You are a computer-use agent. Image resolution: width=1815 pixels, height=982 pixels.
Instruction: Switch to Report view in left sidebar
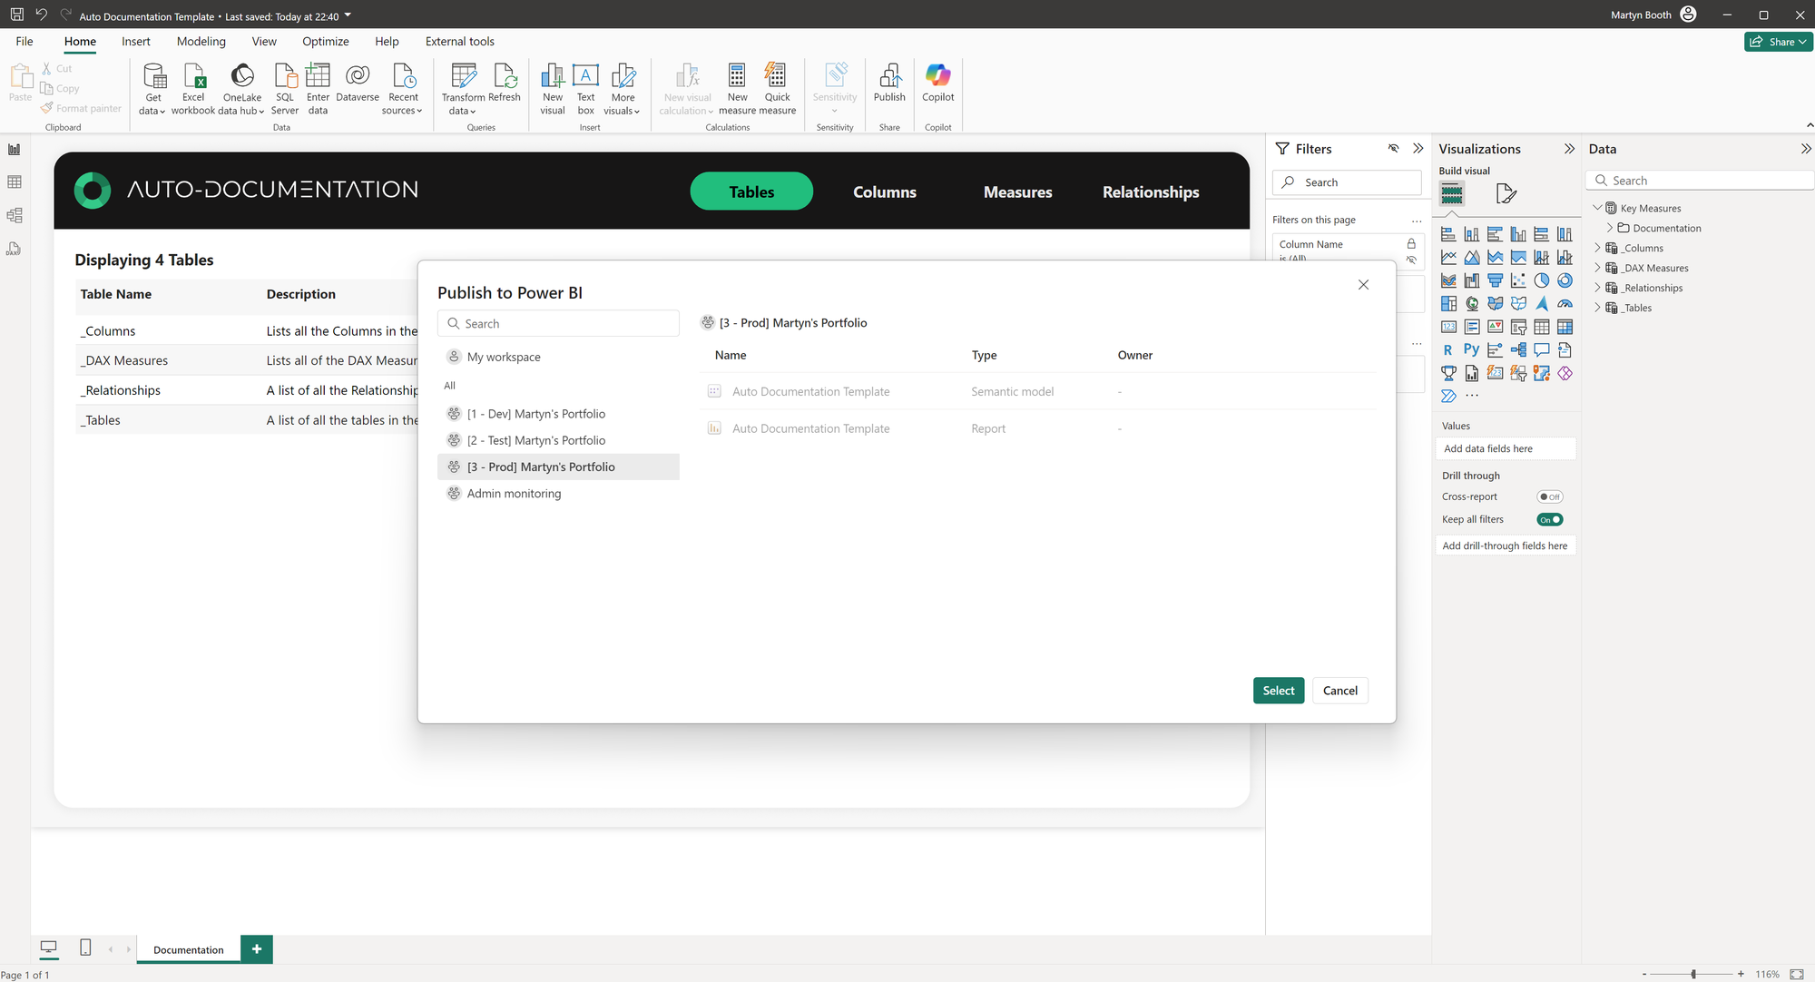point(15,149)
